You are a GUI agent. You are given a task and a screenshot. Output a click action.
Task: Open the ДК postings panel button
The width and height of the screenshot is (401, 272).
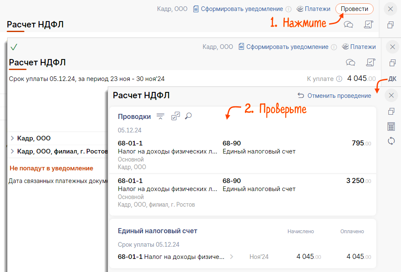click(x=392, y=79)
